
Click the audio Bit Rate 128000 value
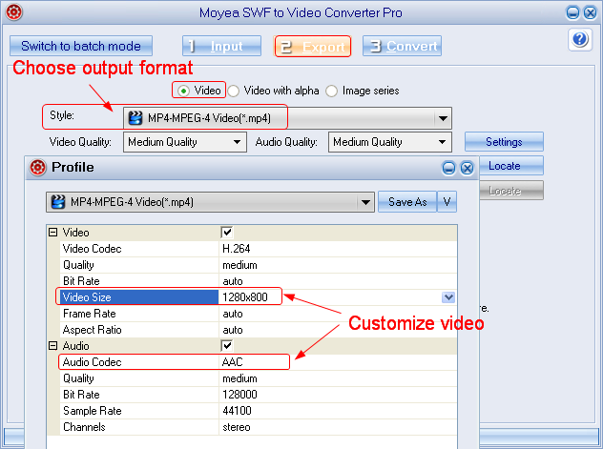click(x=239, y=395)
